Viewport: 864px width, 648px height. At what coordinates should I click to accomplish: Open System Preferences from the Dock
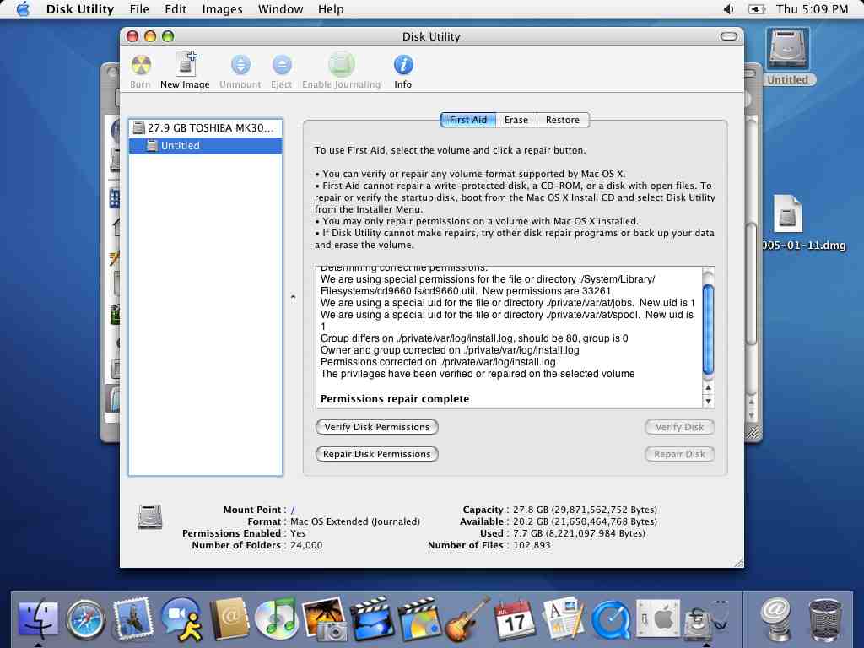click(658, 619)
